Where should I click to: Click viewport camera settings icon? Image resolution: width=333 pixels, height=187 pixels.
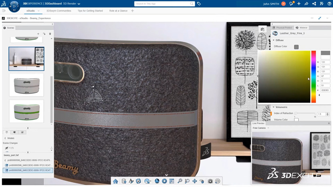[x=262, y=30]
